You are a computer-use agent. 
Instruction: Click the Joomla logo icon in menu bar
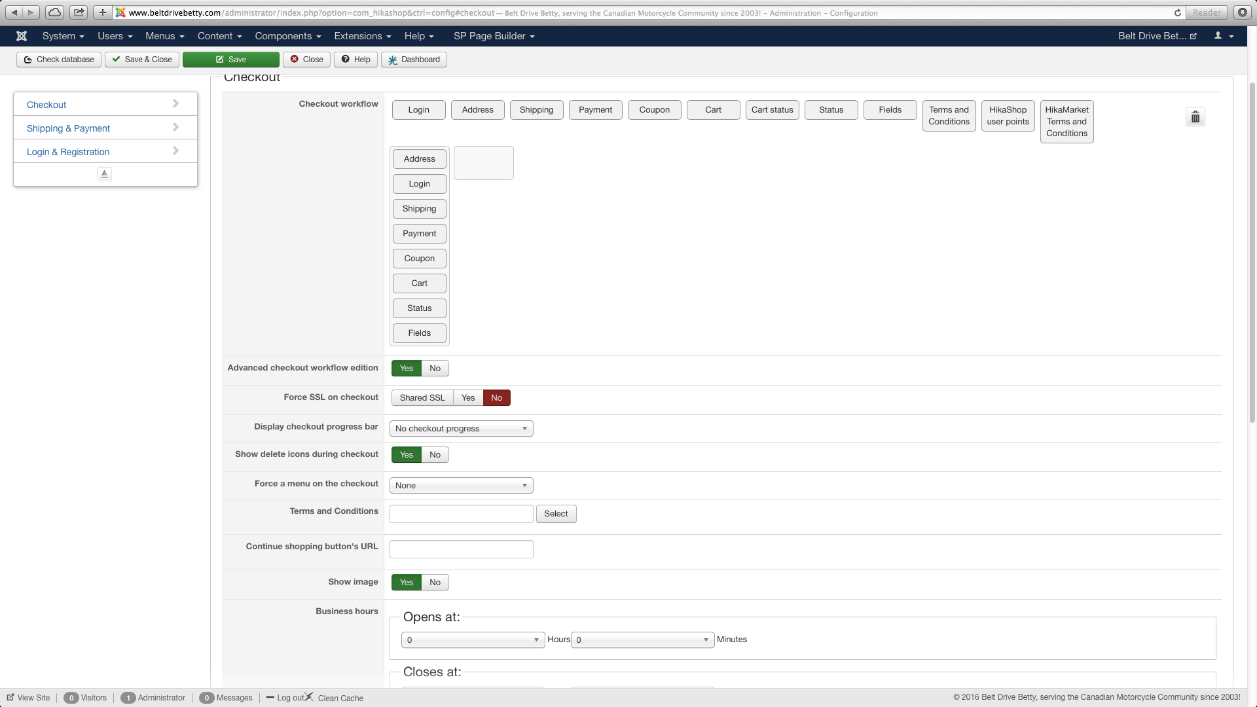[22, 36]
